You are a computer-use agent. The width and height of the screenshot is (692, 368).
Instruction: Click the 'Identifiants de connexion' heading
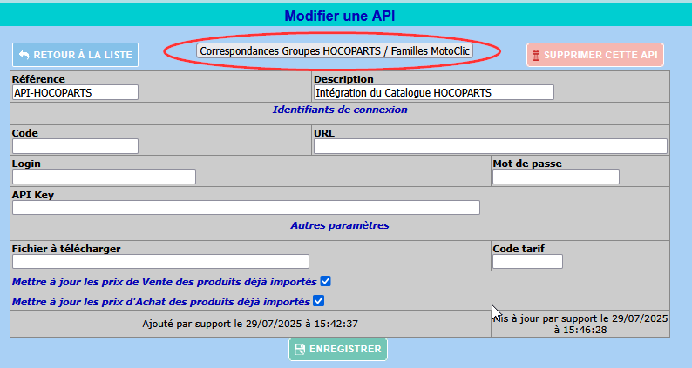point(340,110)
